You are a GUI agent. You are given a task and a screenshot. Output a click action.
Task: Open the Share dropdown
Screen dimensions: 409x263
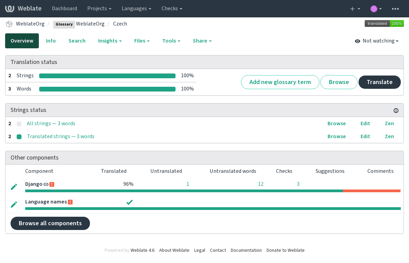click(x=202, y=41)
